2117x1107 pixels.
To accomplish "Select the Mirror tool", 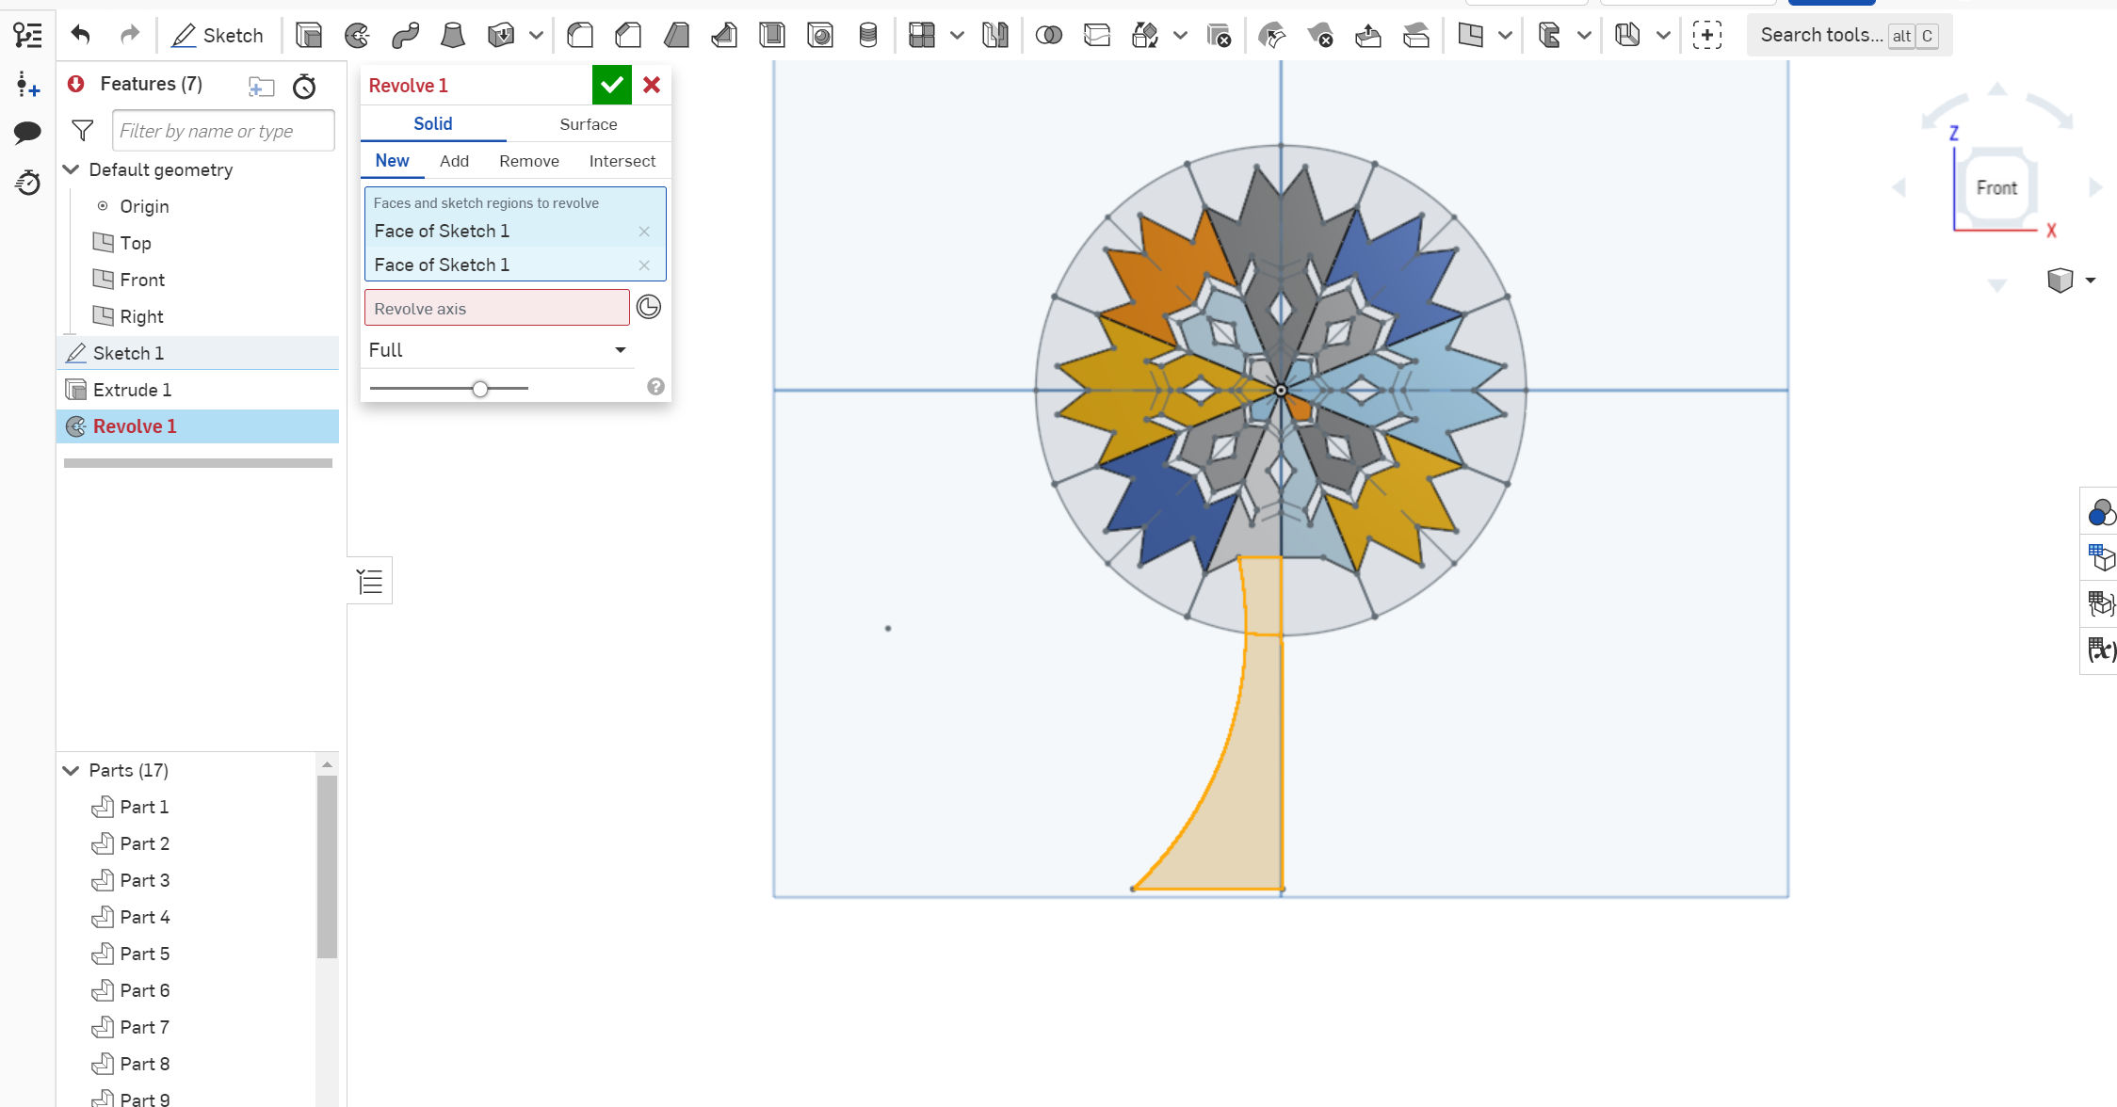I will (995, 35).
